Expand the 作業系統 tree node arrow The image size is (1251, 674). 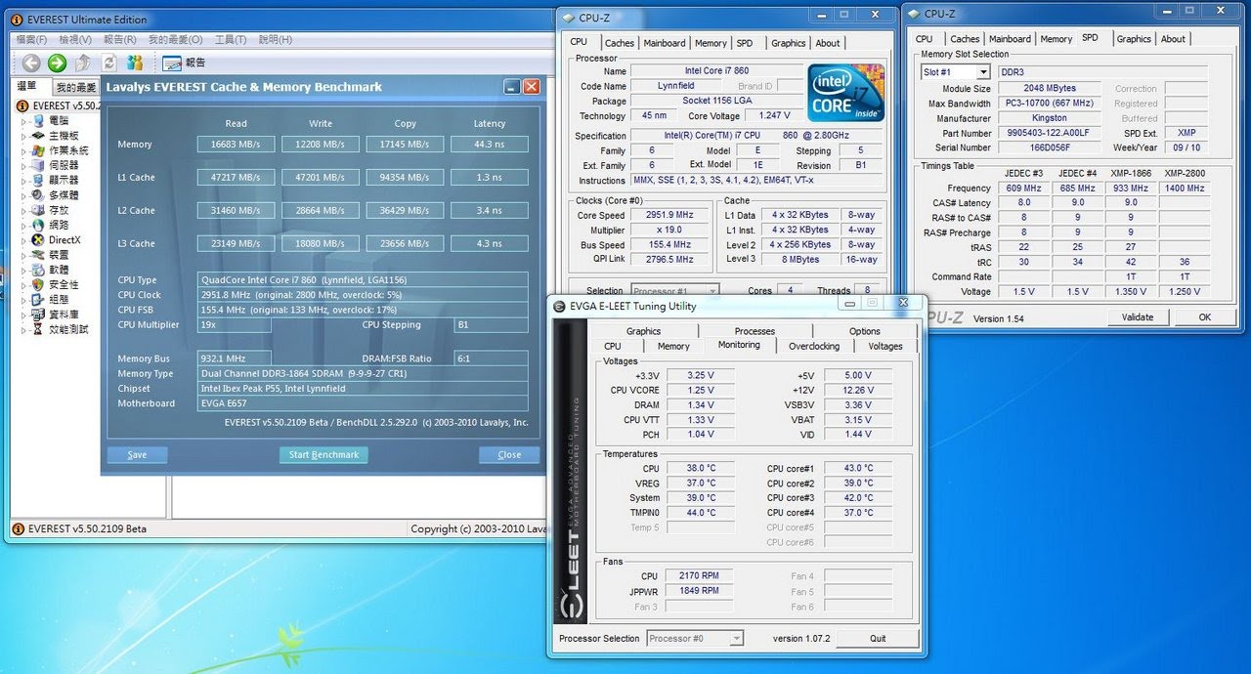[24, 150]
